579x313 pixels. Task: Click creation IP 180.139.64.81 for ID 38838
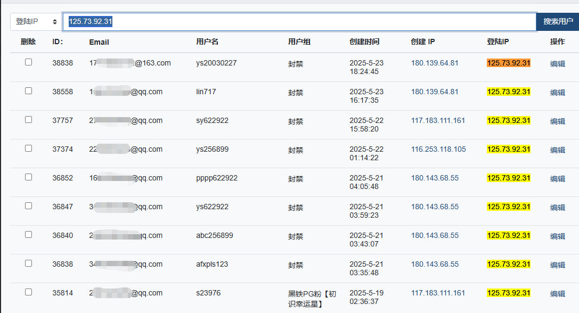point(435,63)
